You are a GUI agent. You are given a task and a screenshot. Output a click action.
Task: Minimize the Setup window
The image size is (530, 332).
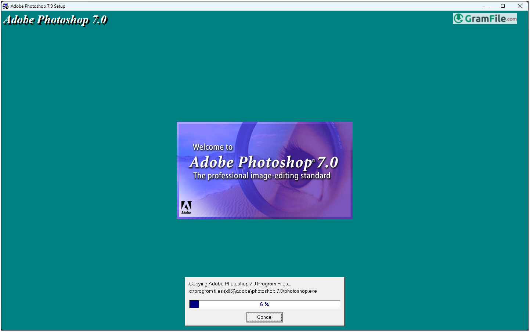486,6
